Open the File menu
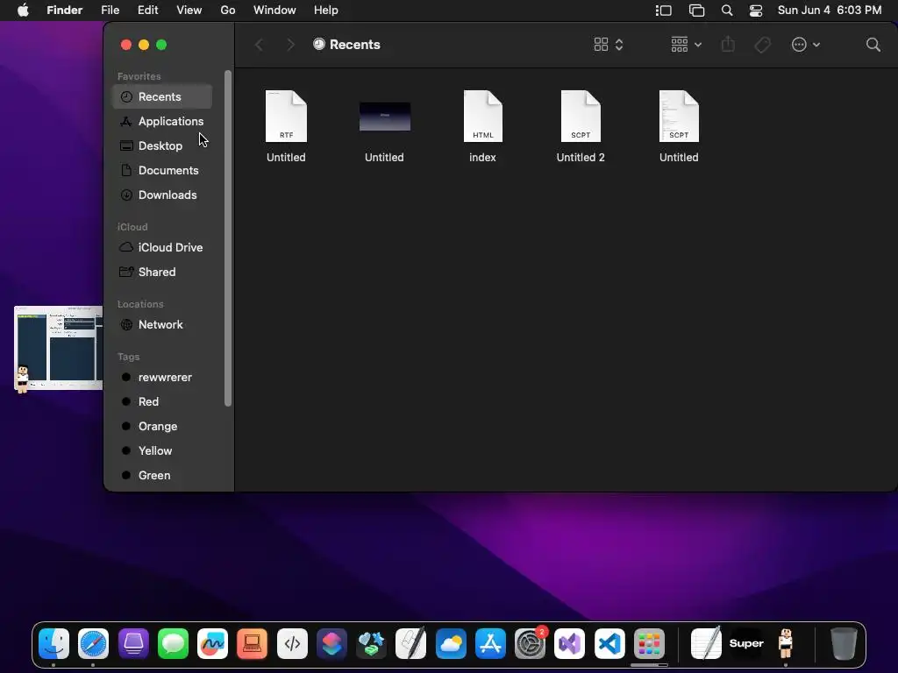The image size is (898, 673). pyautogui.click(x=110, y=11)
